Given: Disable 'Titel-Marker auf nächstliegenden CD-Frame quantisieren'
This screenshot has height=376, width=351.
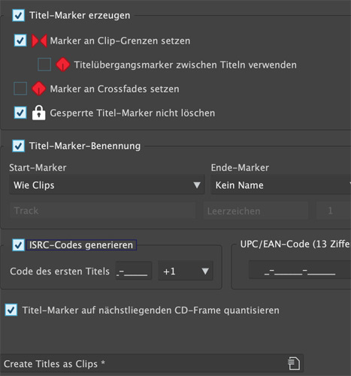Looking at the screenshot, I should point(11,310).
